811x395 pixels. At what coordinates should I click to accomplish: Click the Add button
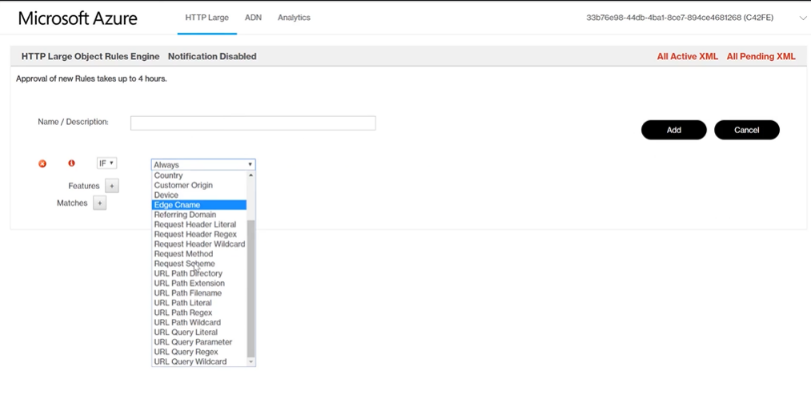(x=673, y=130)
